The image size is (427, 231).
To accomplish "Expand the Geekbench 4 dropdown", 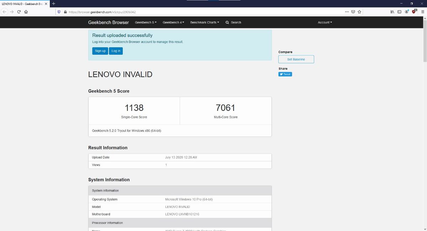I will [x=173, y=22].
